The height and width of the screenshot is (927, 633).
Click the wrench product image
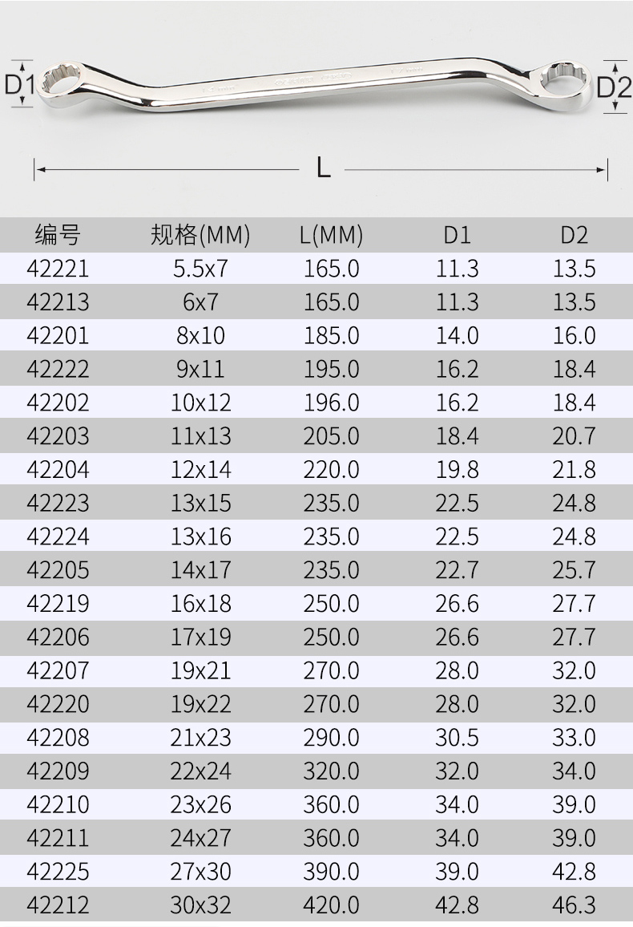click(x=316, y=84)
